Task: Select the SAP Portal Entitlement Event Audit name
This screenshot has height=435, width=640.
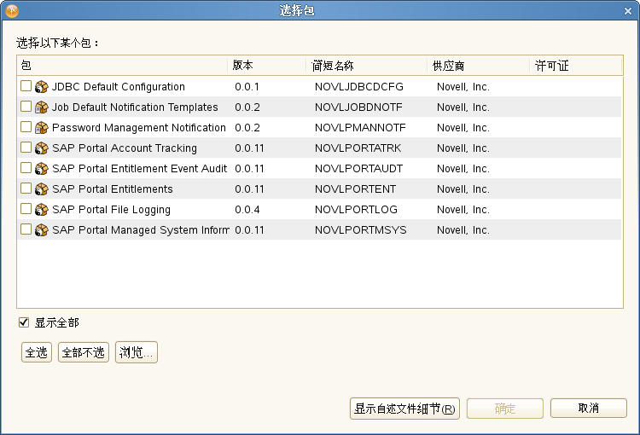Action: coord(140,168)
